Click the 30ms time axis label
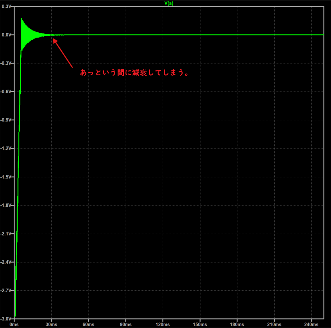331x328 pixels. tap(51, 324)
